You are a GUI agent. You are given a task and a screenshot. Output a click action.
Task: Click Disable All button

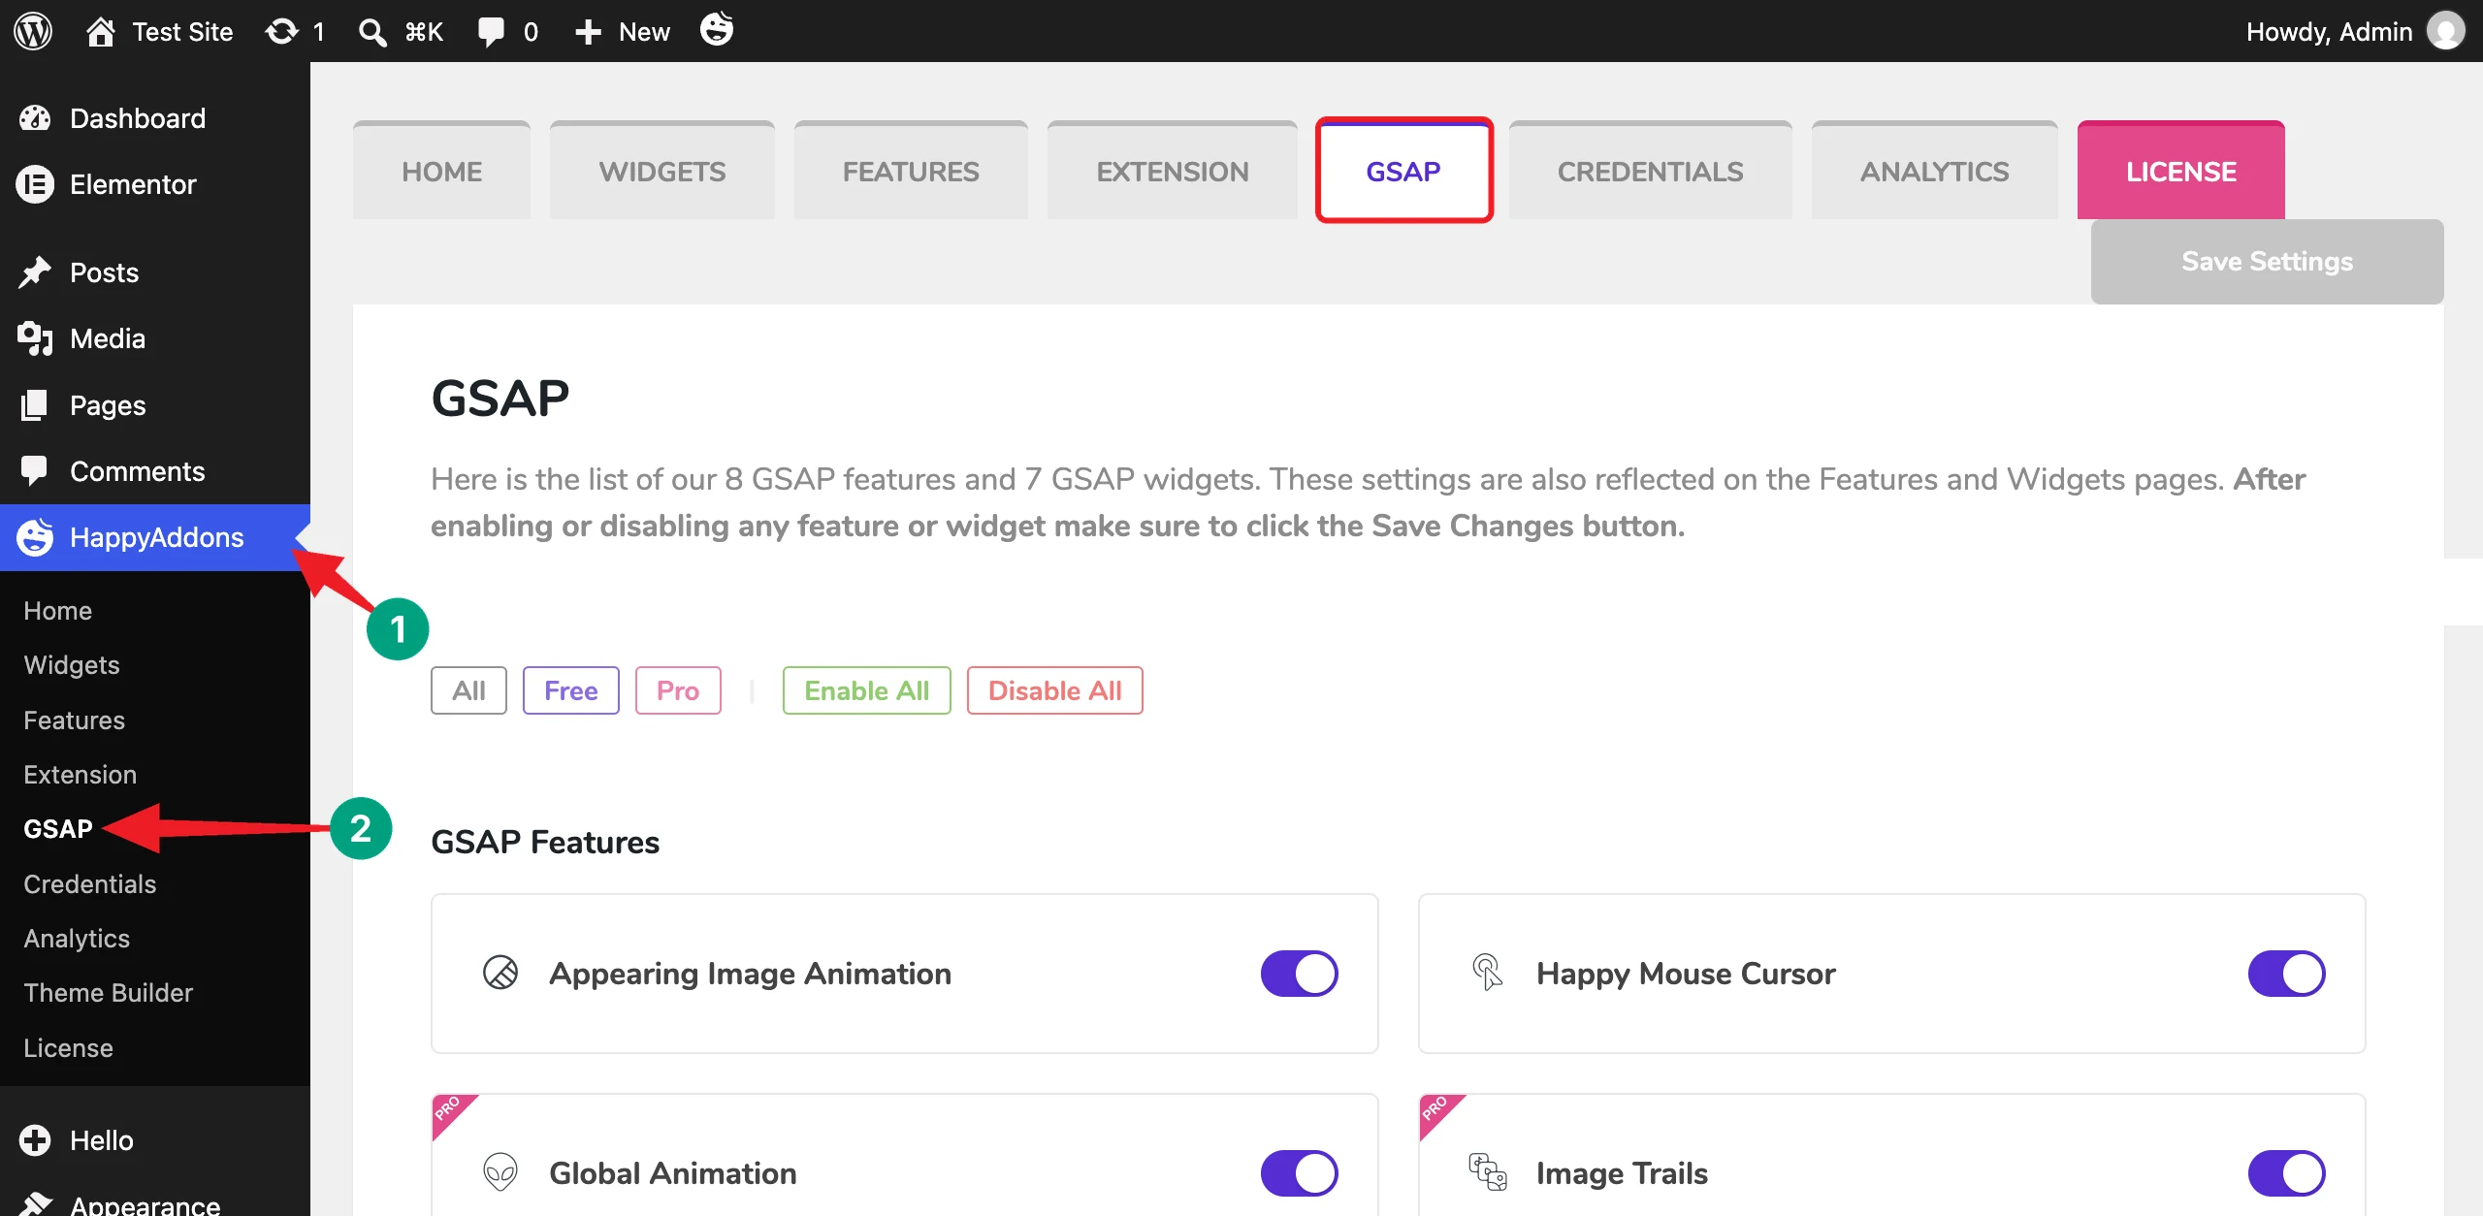pyautogui.click(x=1055, y=690)
